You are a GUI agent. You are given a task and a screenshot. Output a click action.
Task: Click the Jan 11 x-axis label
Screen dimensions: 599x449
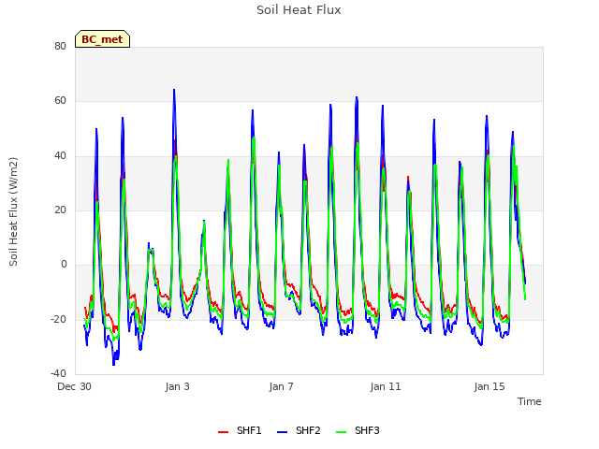(386, 386)
